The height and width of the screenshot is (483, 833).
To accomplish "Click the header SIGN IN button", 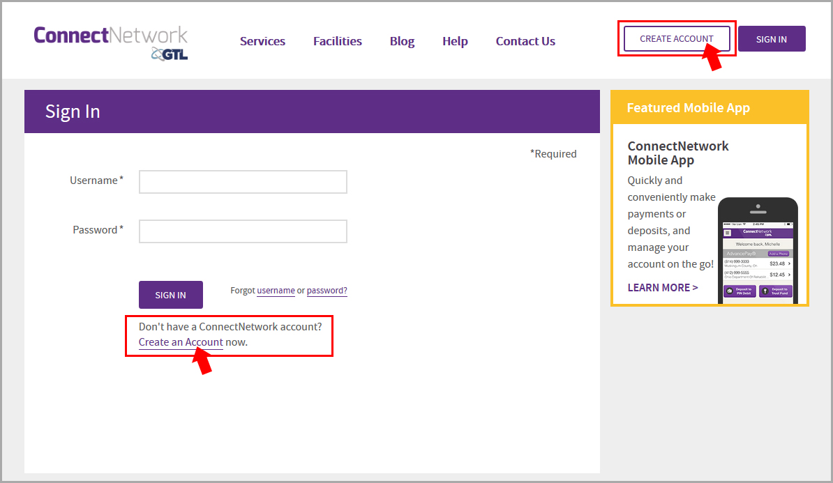I will pyautogui.click(x=772, y=39).
